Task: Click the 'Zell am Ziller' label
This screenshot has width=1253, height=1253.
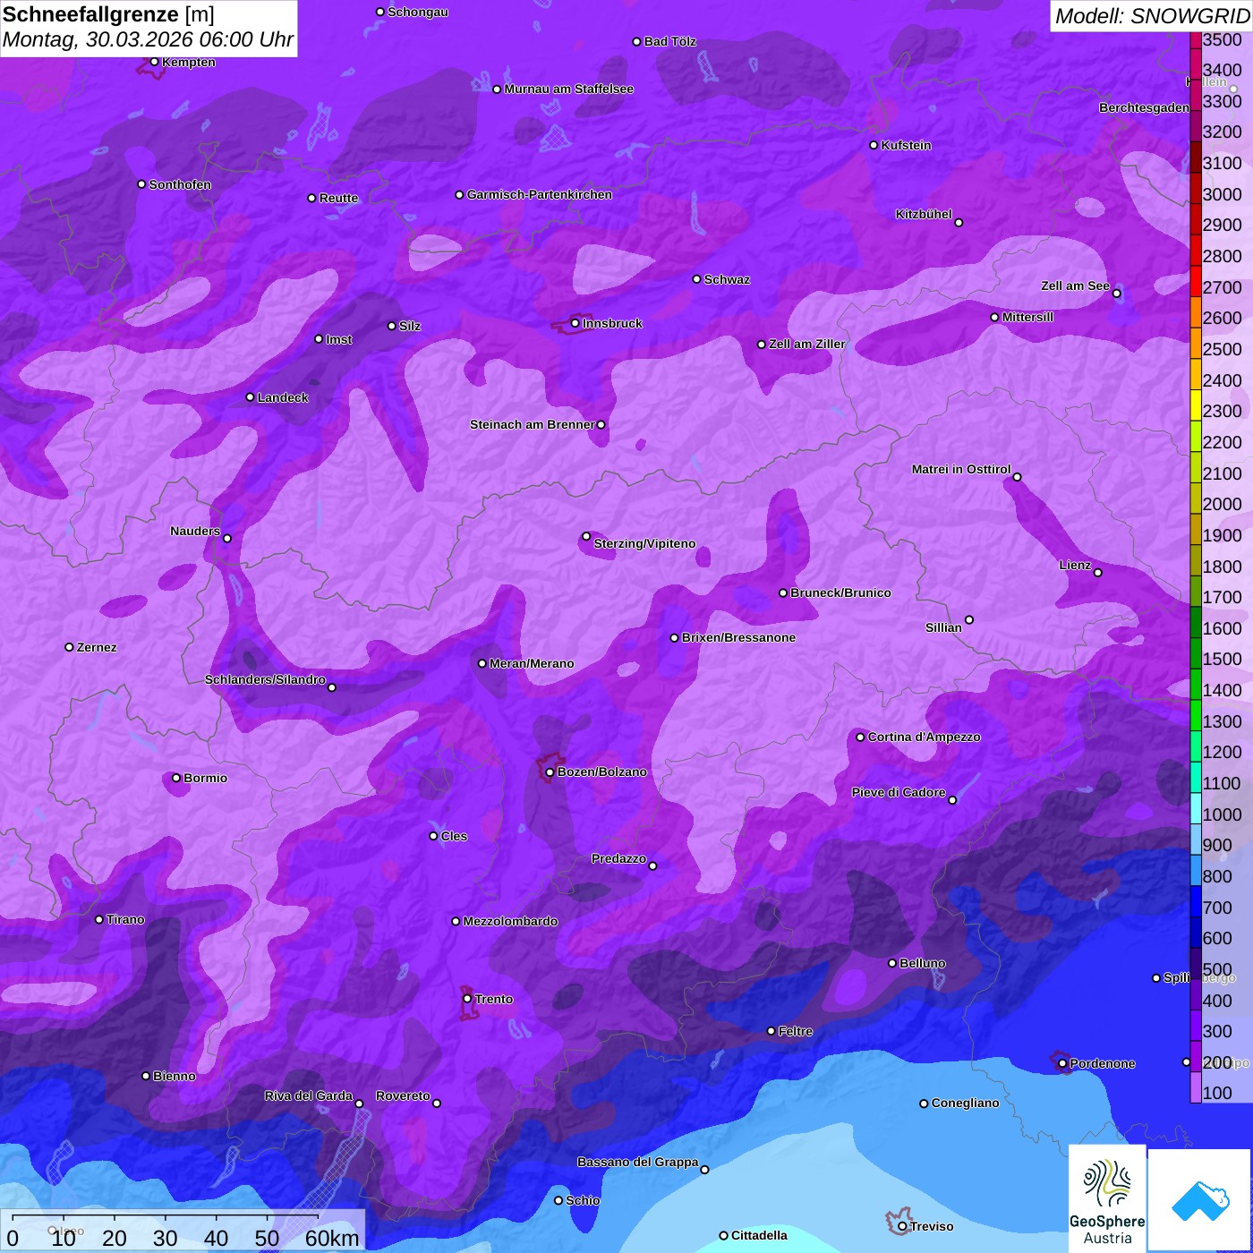Action: 806,344
